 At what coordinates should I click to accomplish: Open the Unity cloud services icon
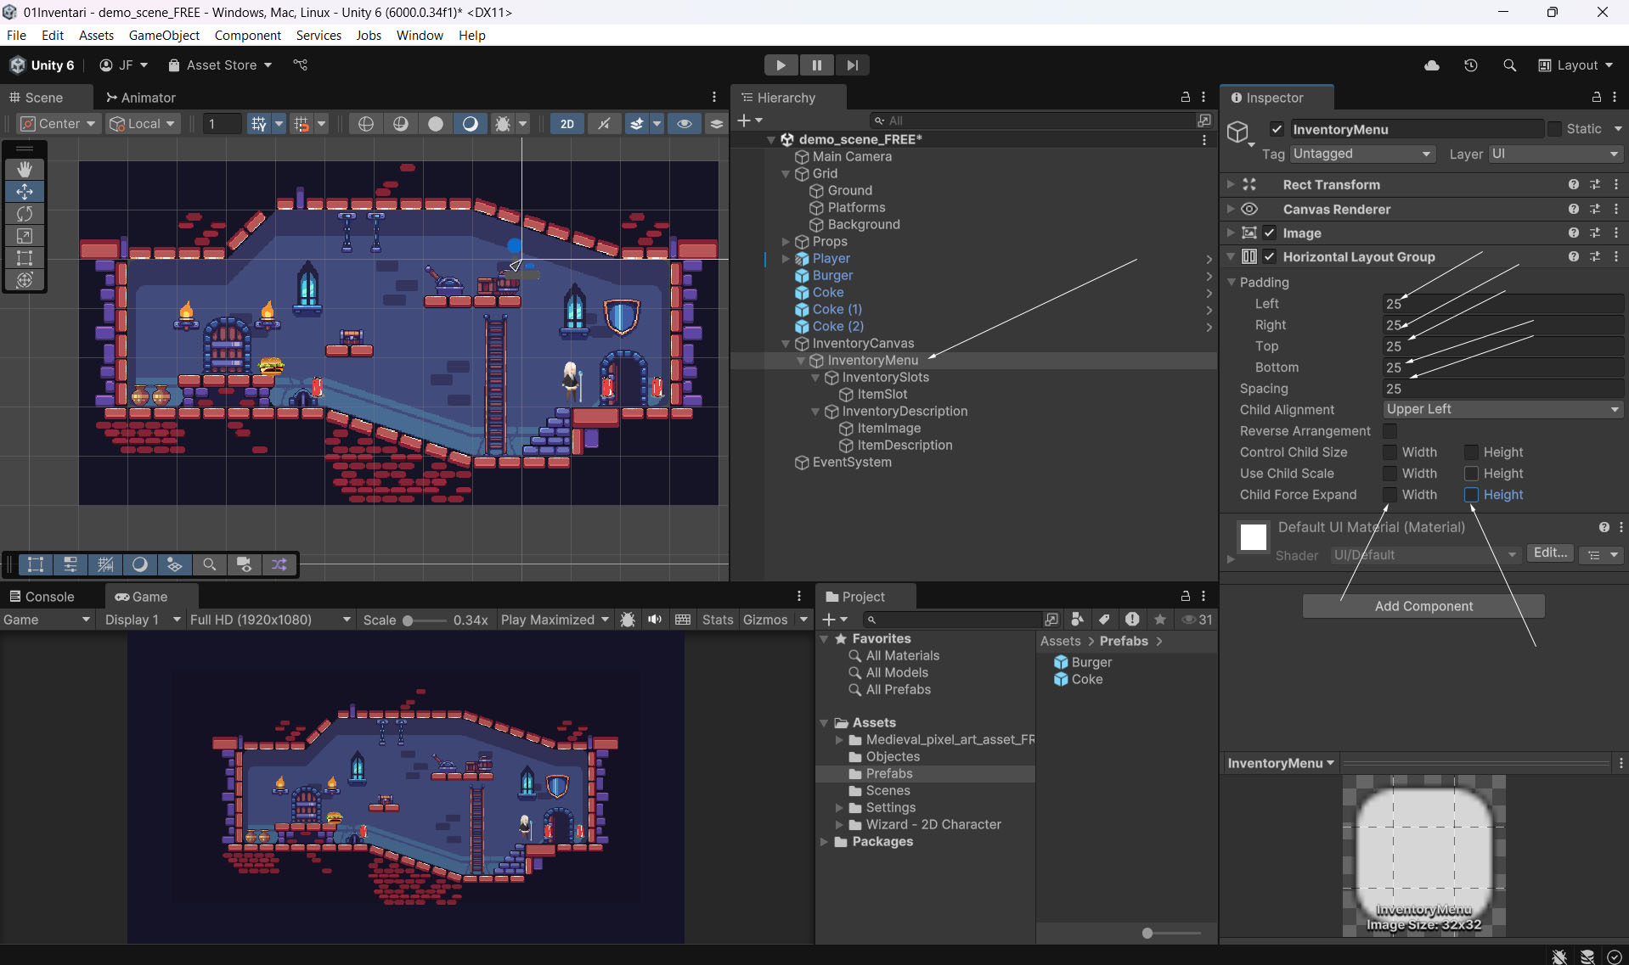click(x=1431, y=65)
